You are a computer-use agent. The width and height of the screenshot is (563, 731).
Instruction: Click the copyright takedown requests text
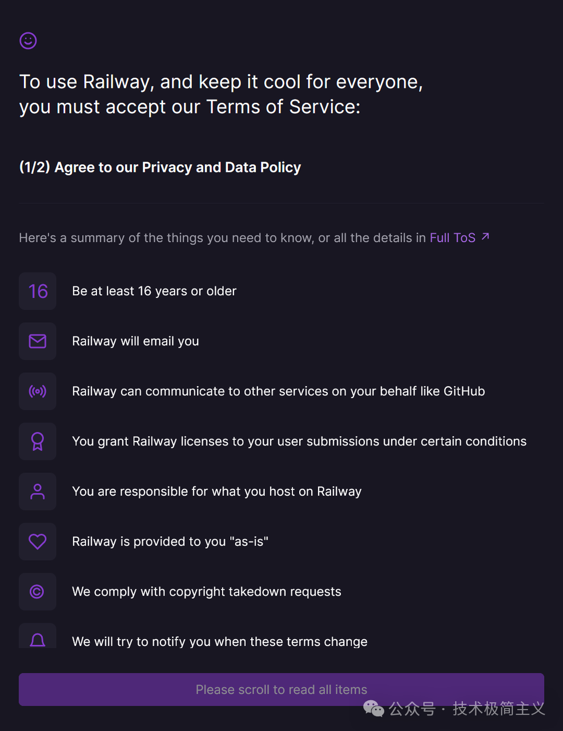(206, 592)
